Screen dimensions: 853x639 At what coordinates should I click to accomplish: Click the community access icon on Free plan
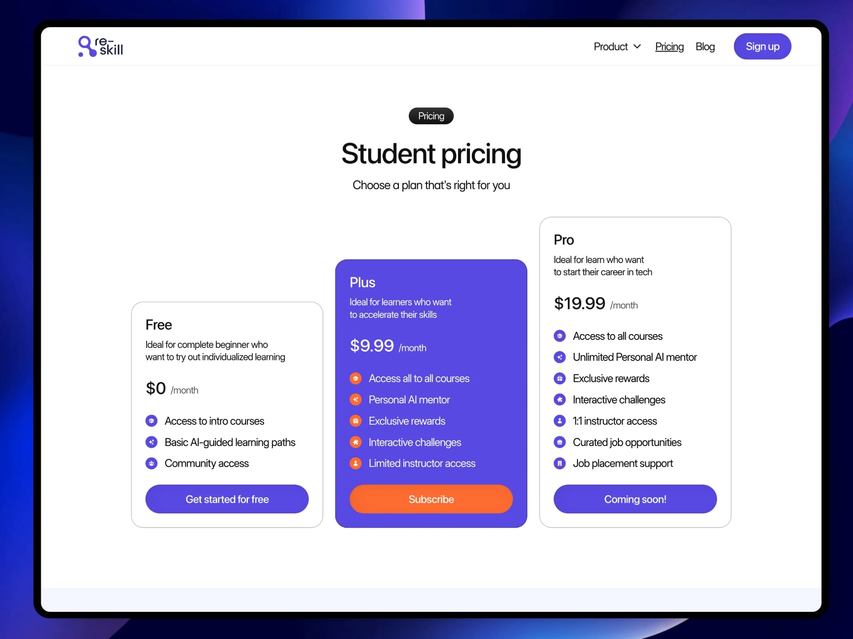[151, 463]
